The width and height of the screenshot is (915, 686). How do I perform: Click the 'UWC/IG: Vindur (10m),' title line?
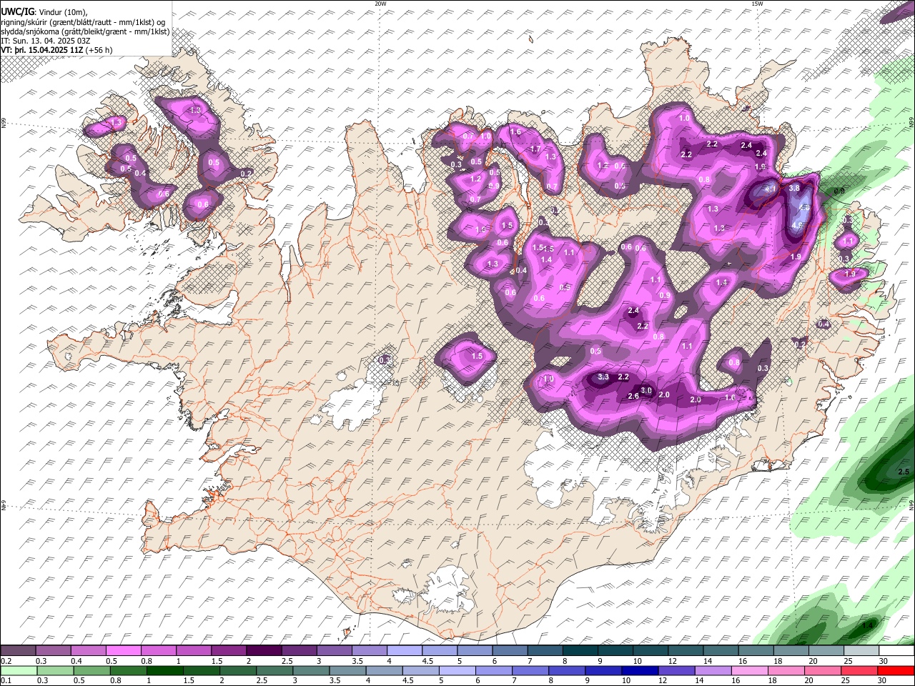[x=44, y=12]
